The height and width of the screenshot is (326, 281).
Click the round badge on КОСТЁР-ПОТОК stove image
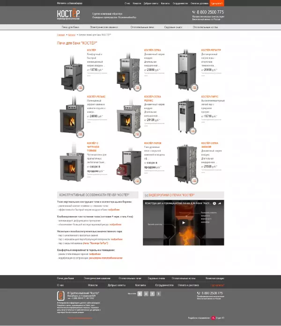pos(137,181)
